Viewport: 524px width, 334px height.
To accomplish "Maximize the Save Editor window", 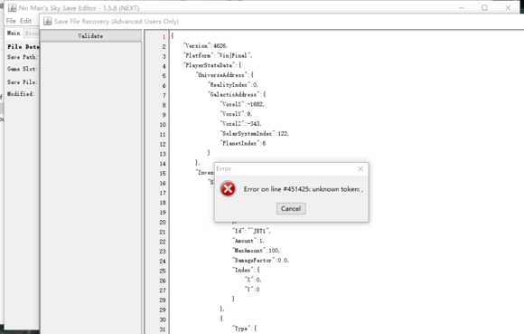I will point(484,8).
